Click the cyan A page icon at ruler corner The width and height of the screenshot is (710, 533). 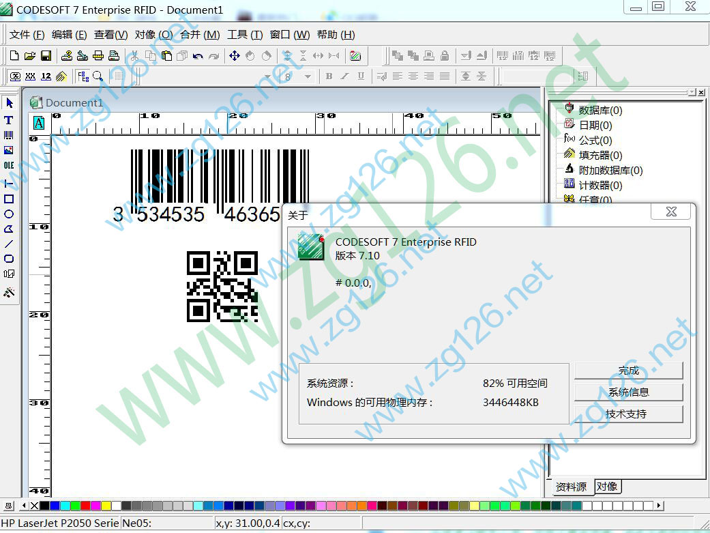[39, 123]
